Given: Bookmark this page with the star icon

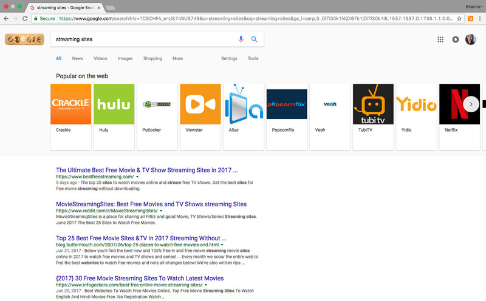Looking at the screenshot, I should tap(459, 19).
